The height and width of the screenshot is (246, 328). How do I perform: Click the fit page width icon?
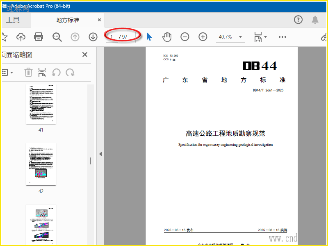click(258, 37)
